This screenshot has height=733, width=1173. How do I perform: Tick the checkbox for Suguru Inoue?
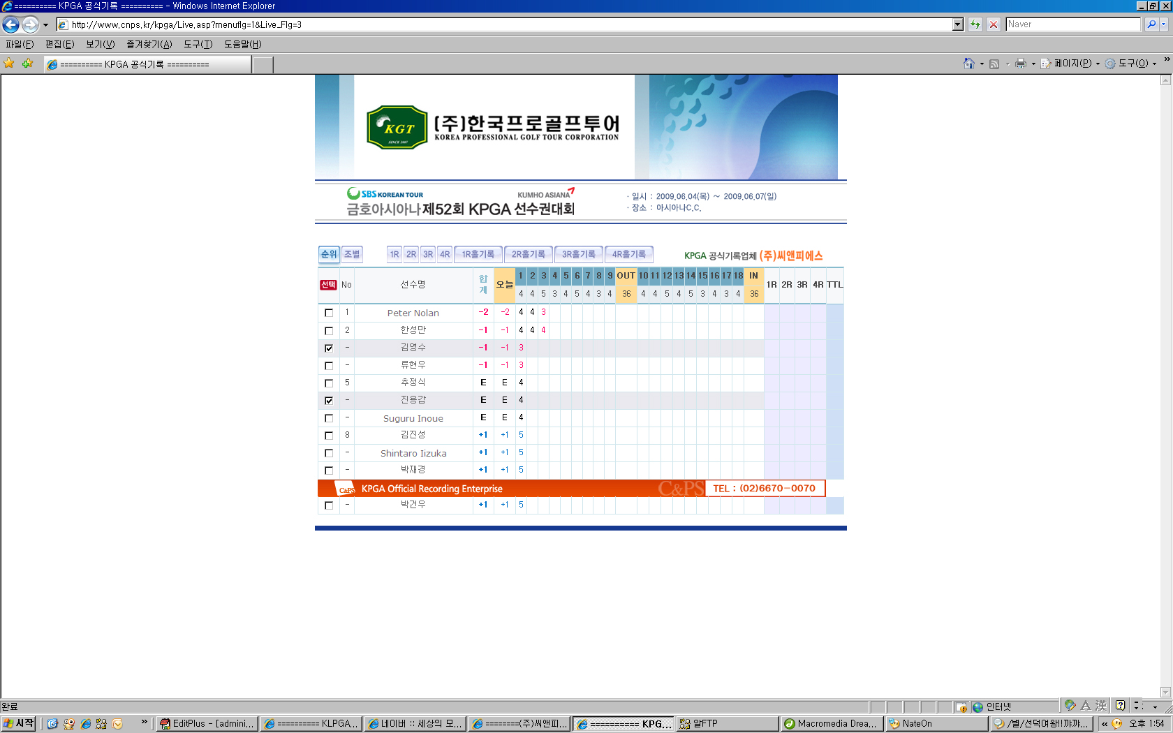click(329, 417)
